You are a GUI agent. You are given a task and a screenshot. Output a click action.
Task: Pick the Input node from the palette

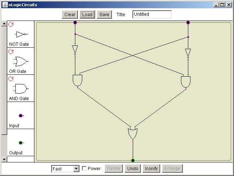21,115
